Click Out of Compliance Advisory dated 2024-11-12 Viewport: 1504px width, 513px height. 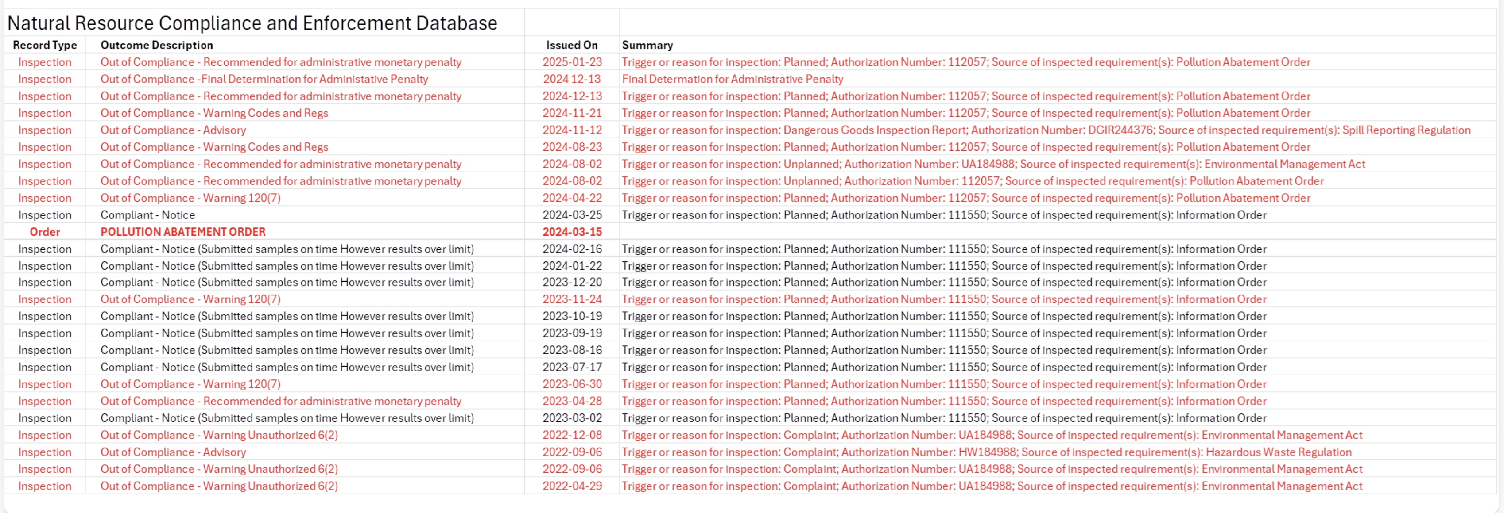pos(173,130)
